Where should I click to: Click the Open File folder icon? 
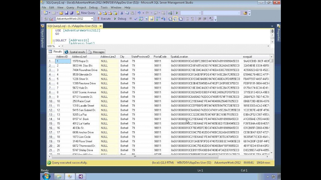coord(61,13)
